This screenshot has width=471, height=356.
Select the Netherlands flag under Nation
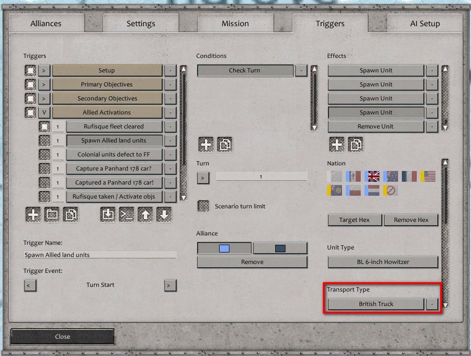(372, 190)
